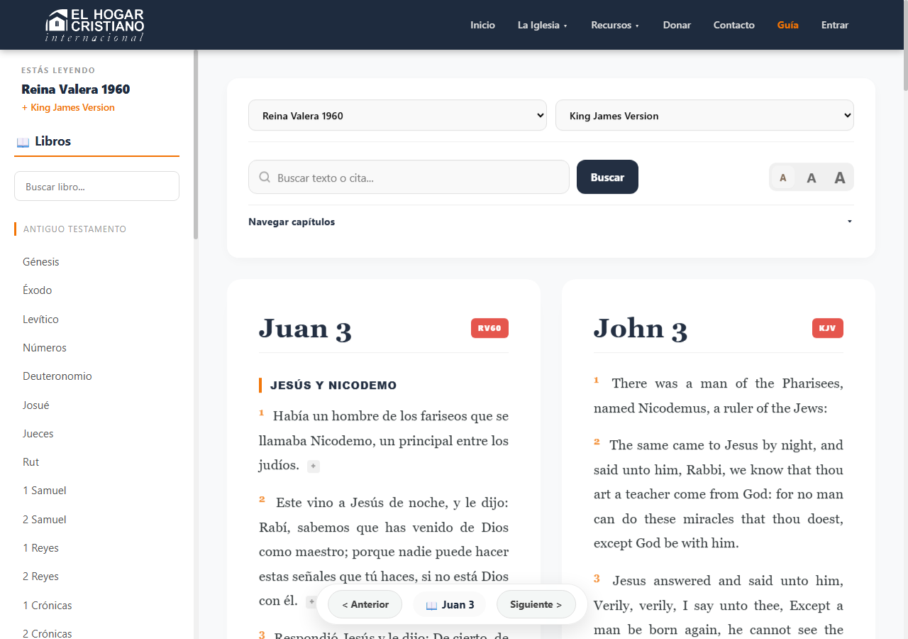Screen dimensions: 908x639
Task: Open the Donar page
Action: 677,25
